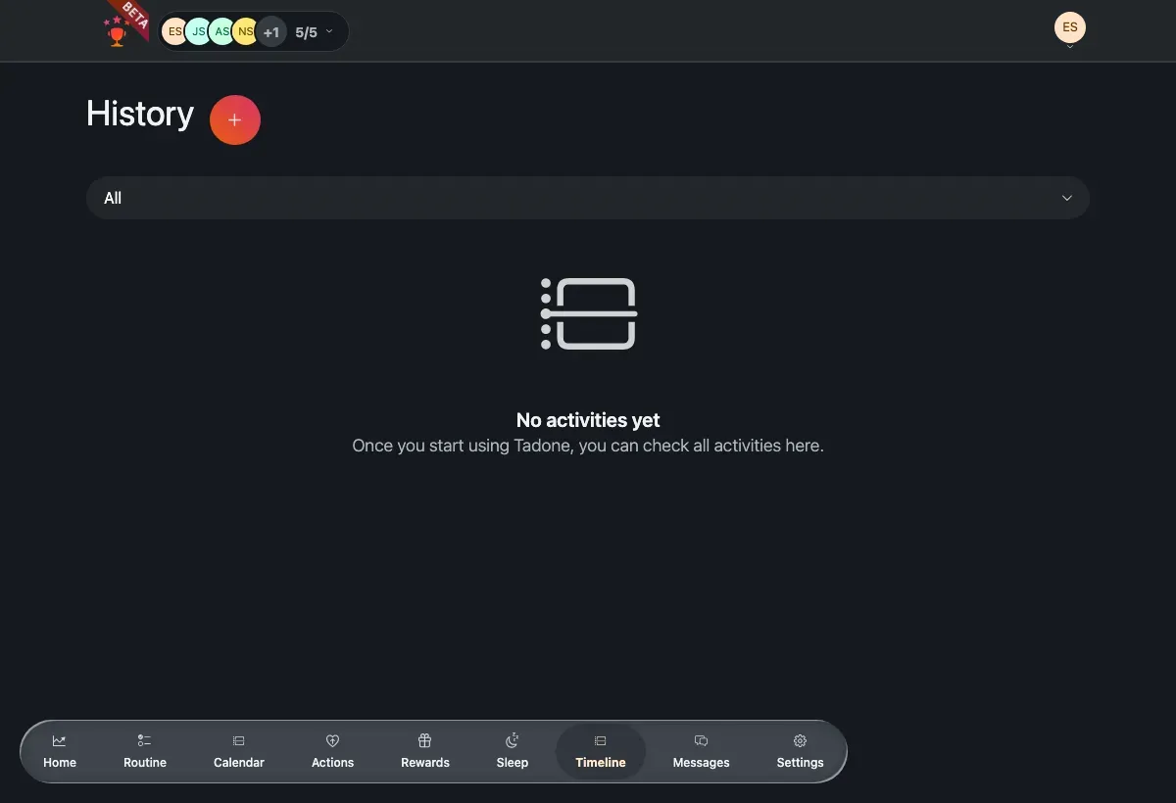
Task: Select the NS member avatar
Action: pyautogui.click(x=245, y=32)
